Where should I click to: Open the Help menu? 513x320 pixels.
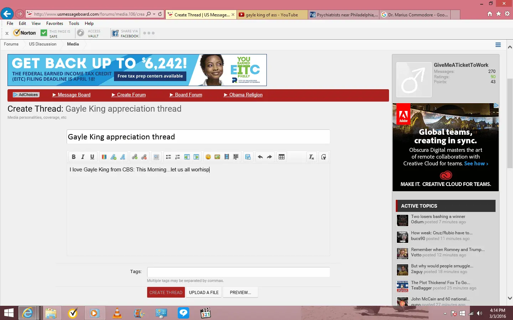[x=89, y=23]
